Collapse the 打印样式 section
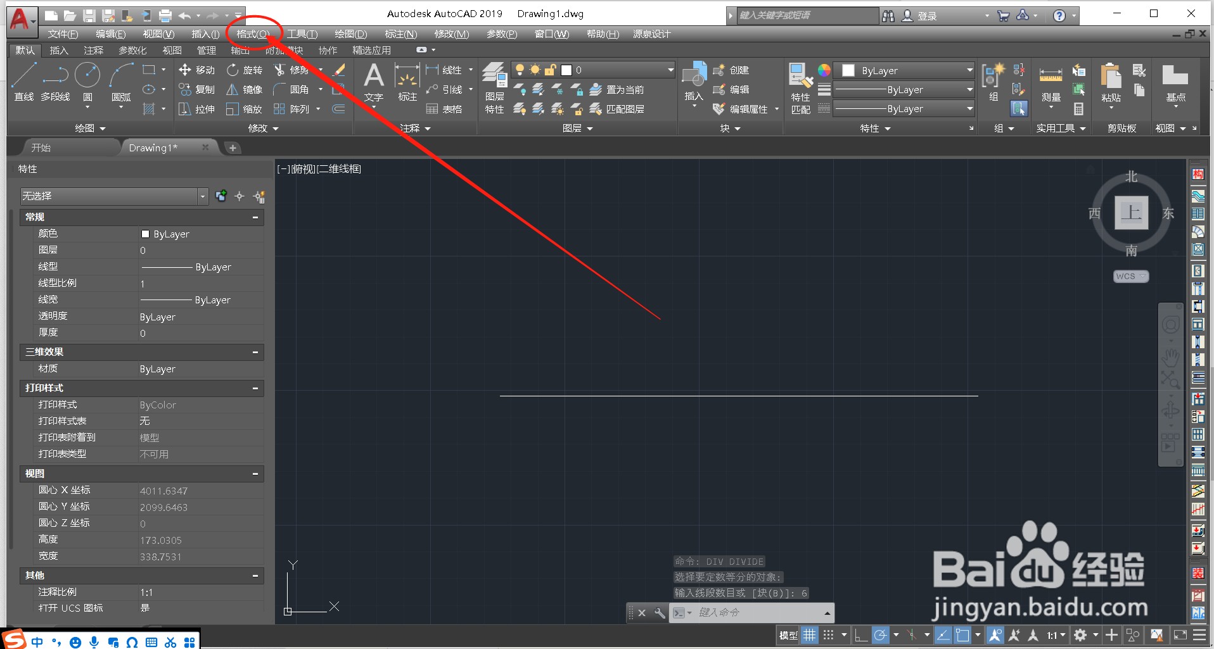1214x649 pixels. [x=255, y=388]
